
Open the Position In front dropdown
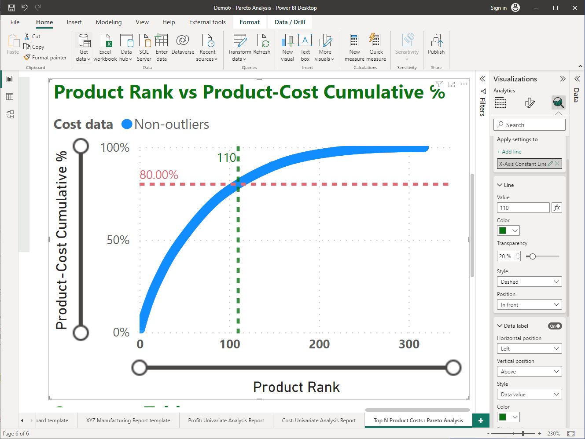(530, 305)
